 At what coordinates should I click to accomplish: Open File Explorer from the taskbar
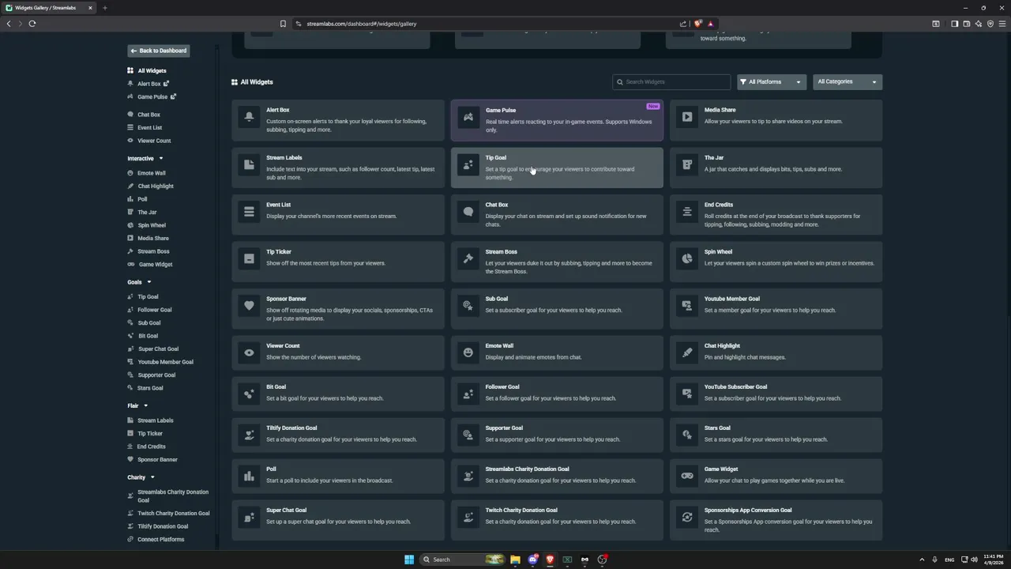click(515, 560)
